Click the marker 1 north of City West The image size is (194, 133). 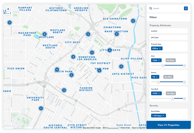point(88,34)
